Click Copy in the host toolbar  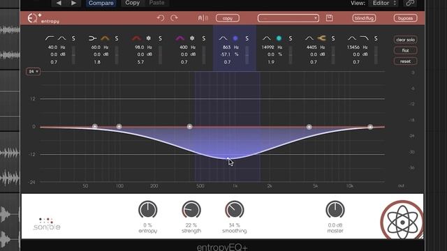coord(132,3)
